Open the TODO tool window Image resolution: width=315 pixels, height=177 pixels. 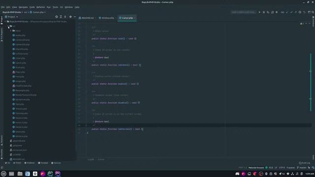(x=17, y=163)
